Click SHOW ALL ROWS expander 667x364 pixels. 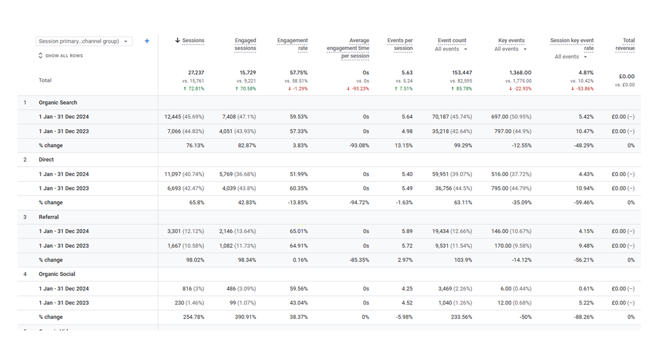pos(60,56)
